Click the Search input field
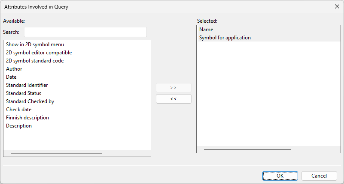This screenshot has width=344, height=184. 85,32
